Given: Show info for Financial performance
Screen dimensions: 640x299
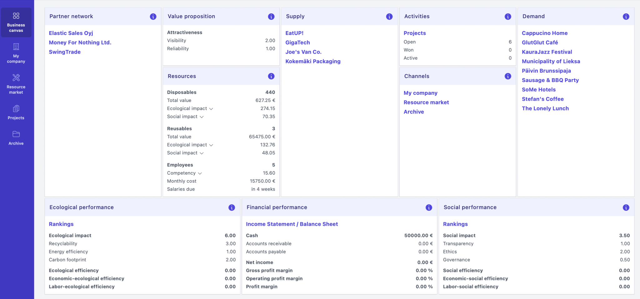Looking at the screenshot, I should pos(428,208).
